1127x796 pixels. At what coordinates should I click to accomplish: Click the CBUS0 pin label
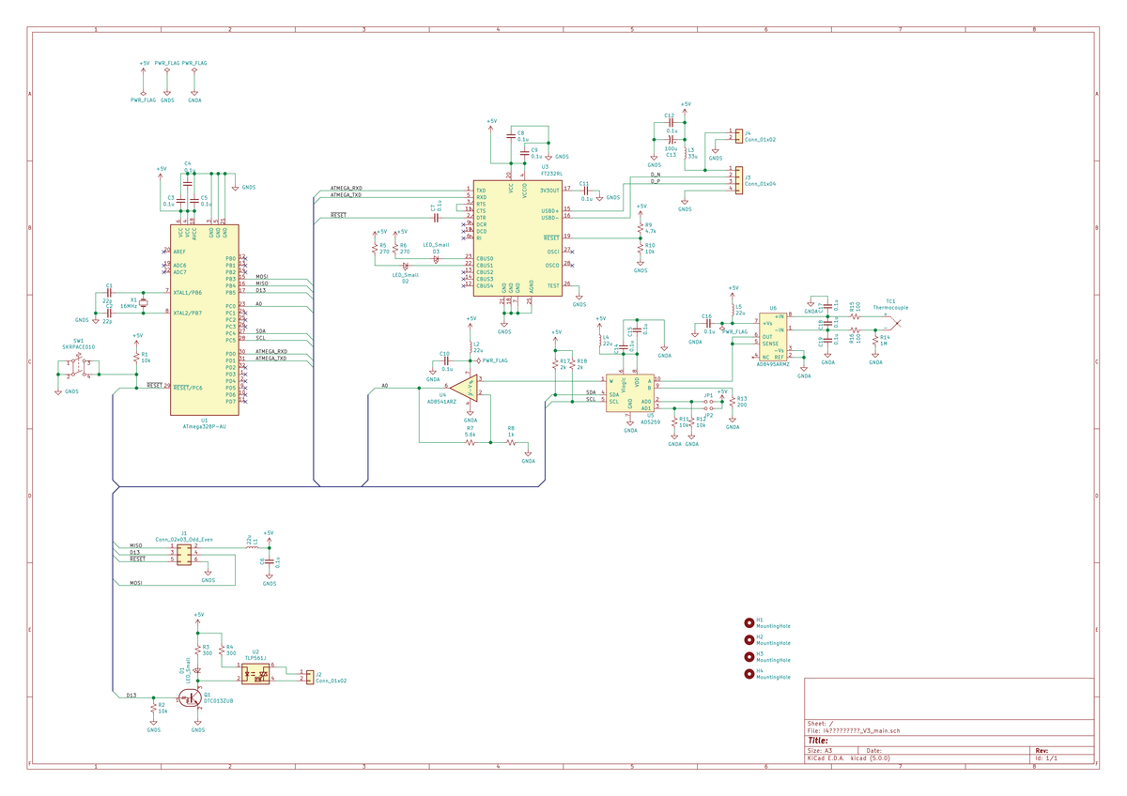[x=486, y=258]
